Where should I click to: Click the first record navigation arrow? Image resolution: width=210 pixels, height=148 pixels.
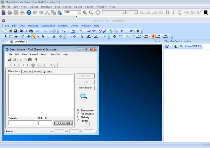click(9, 65)
